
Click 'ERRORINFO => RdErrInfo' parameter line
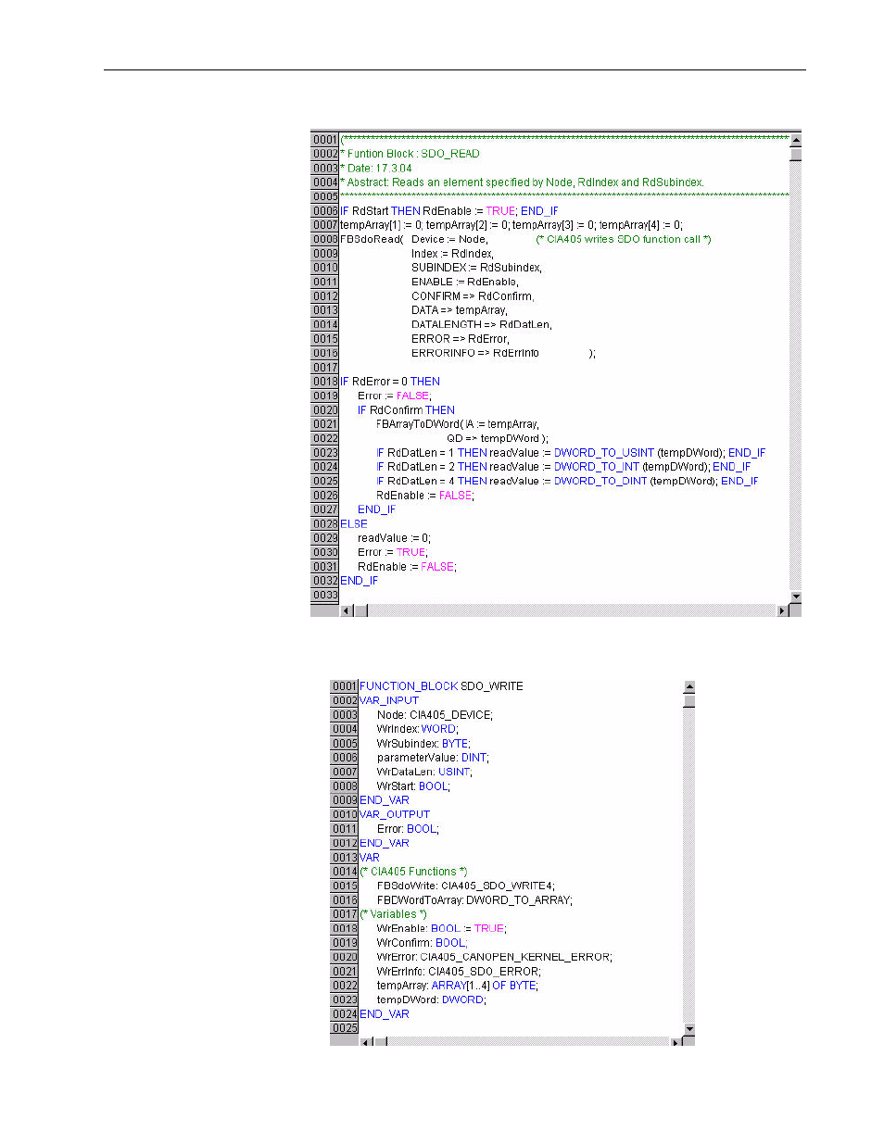click(475, 353)
